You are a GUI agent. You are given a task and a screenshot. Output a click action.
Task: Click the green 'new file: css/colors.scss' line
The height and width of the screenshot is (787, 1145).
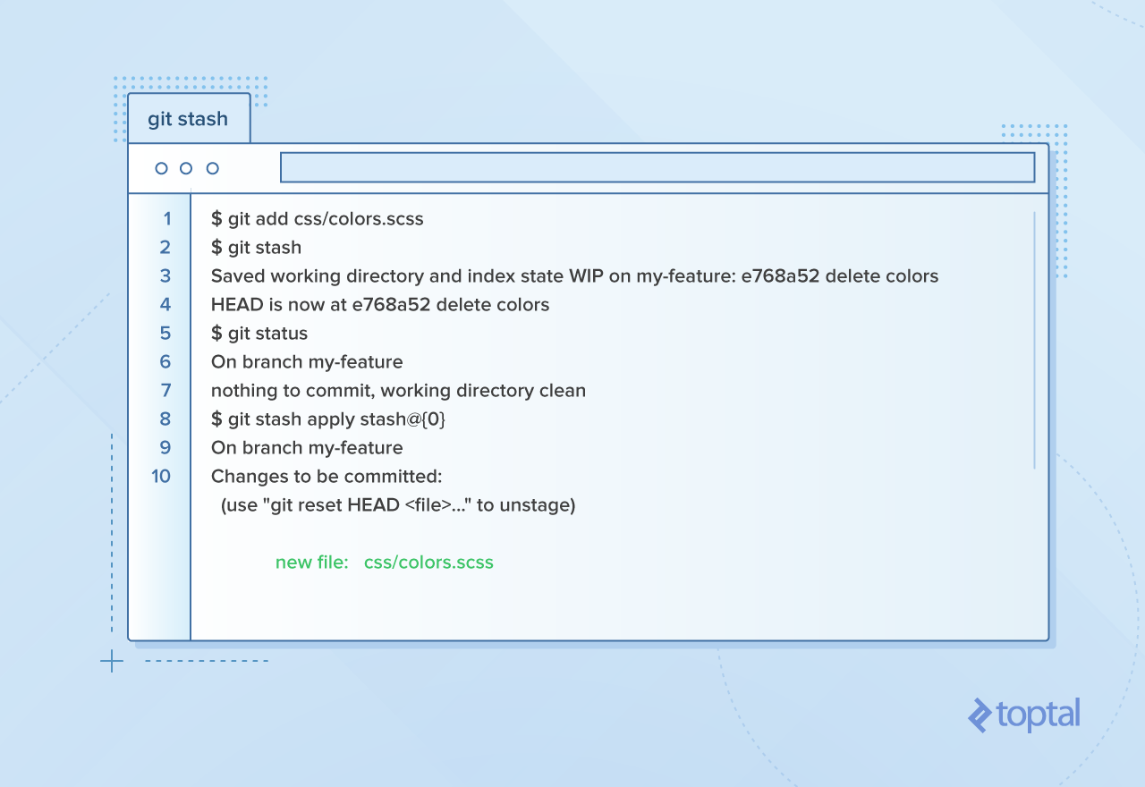pyautogui.click(x=385, y=562)
